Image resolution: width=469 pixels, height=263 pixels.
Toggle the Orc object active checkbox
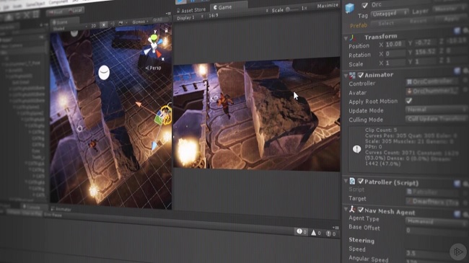click(364, 5)
